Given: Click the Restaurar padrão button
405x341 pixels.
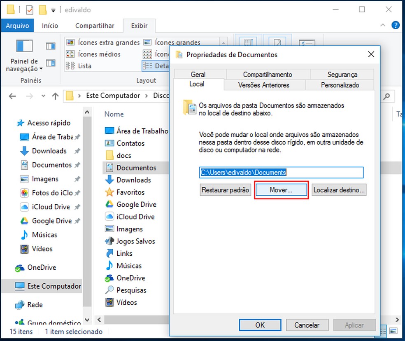Looking at the screenshot, I should [225, 190].
